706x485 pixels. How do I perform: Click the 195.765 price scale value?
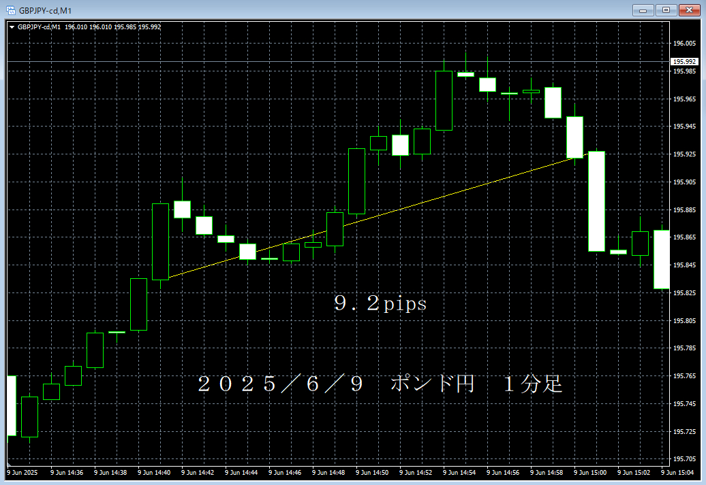[x=684, y=375]
